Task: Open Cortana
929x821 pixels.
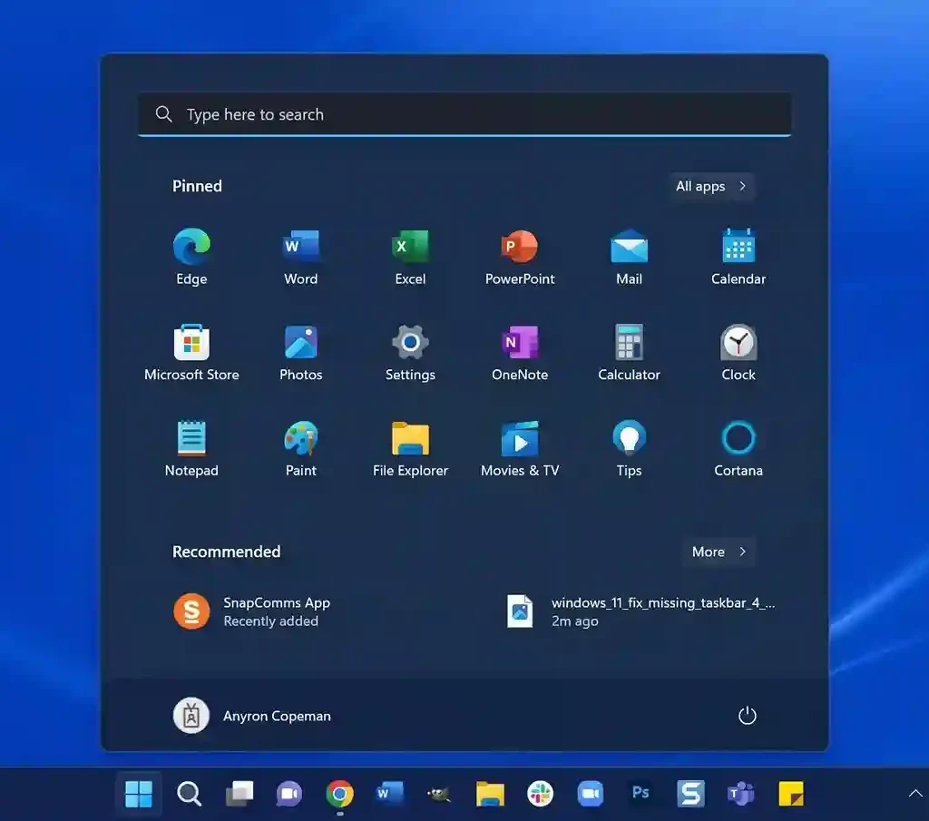Action: tap(738, 448)
